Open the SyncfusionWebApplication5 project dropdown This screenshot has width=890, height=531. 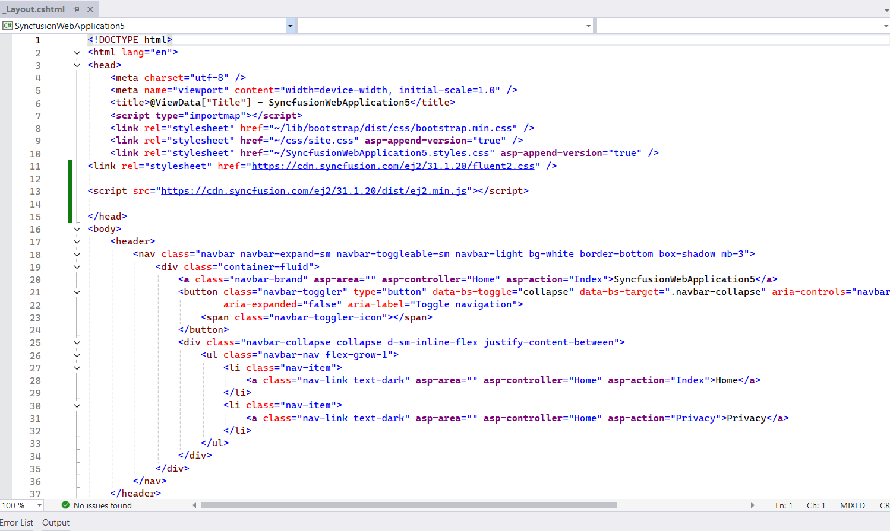(290, 25)
